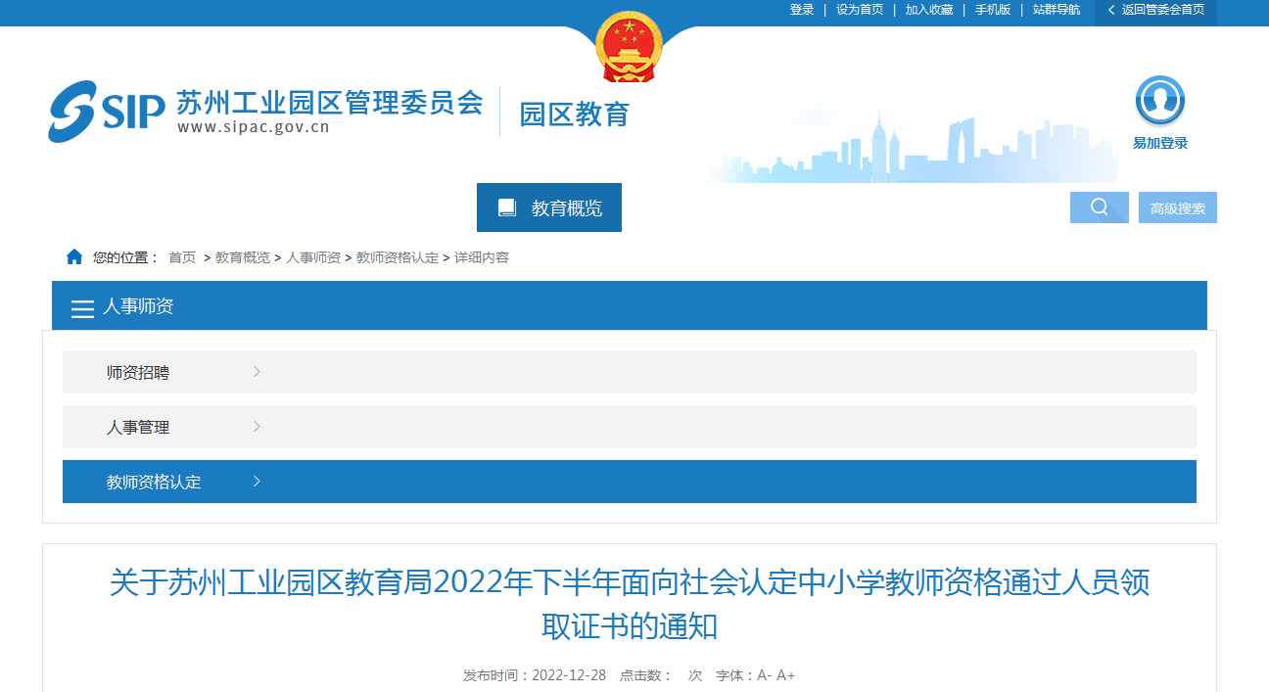Click the 详细内容 breadcrumb text
Screen dimensions: 1269x692
(x=482, y=257)
